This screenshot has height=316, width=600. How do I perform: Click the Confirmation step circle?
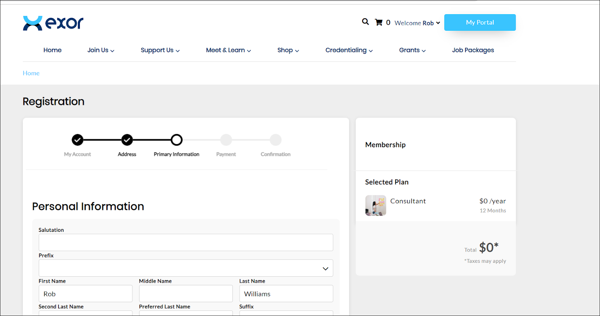pos(276,140)
